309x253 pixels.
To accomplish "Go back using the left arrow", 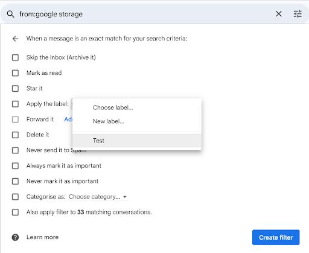I will 15,39.
